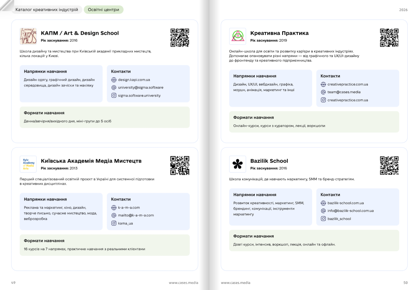The height and width of the screenshot is (290, 418).
Task: Click the Instagram icon beside kama_ua
Action: (x=114, y=223)
